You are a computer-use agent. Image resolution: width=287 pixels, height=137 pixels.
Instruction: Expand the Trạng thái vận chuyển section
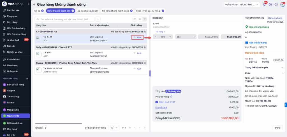(x=282, y=67)
